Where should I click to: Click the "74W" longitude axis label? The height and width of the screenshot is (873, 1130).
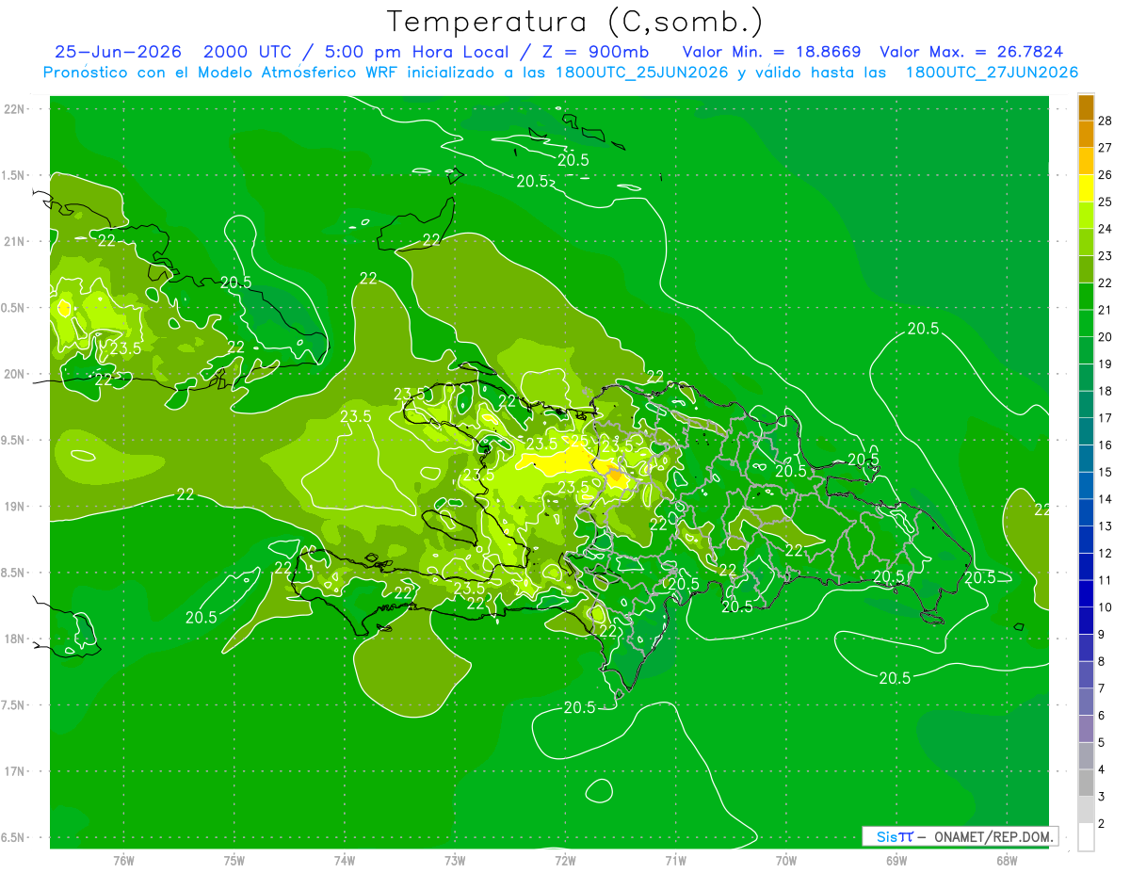coord(345,861)
